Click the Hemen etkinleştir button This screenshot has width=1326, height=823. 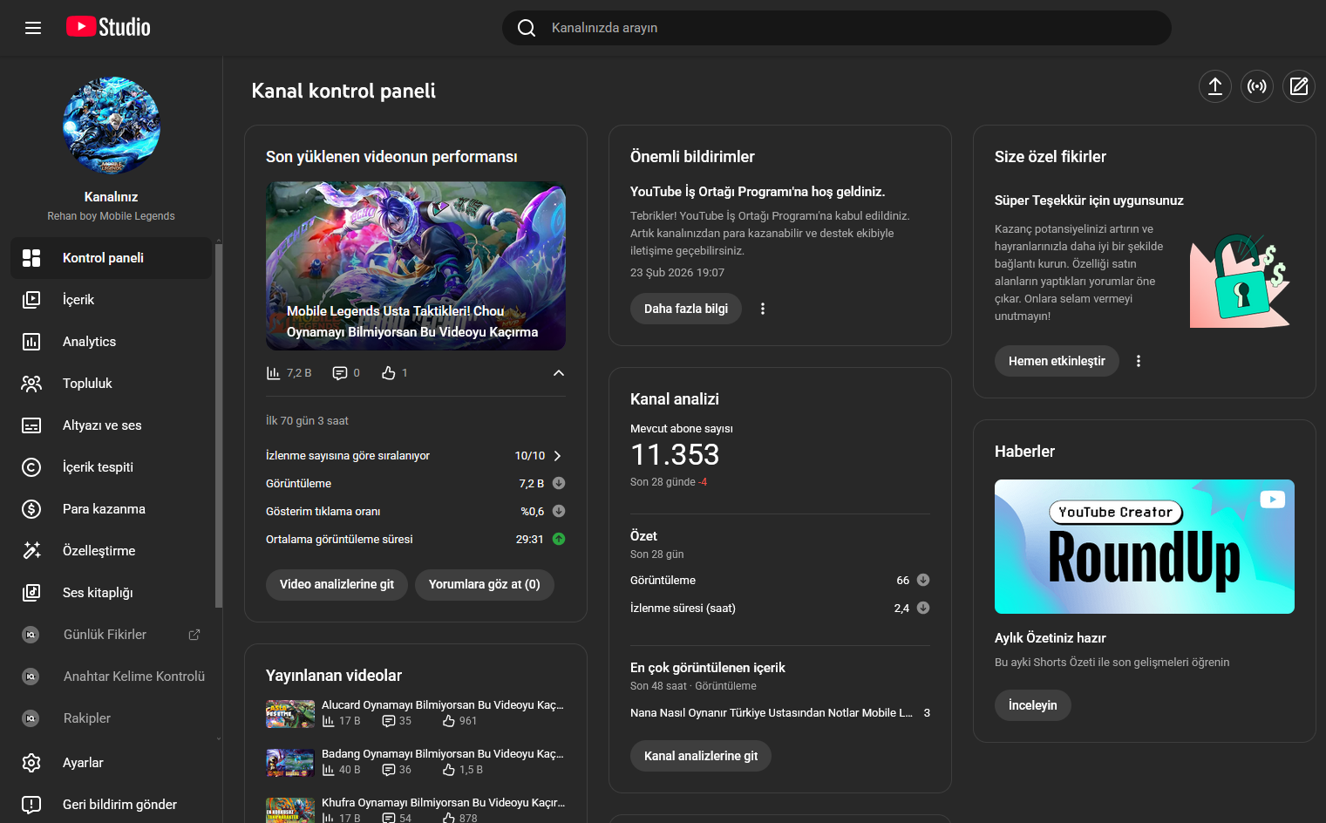pos(1057,361)
